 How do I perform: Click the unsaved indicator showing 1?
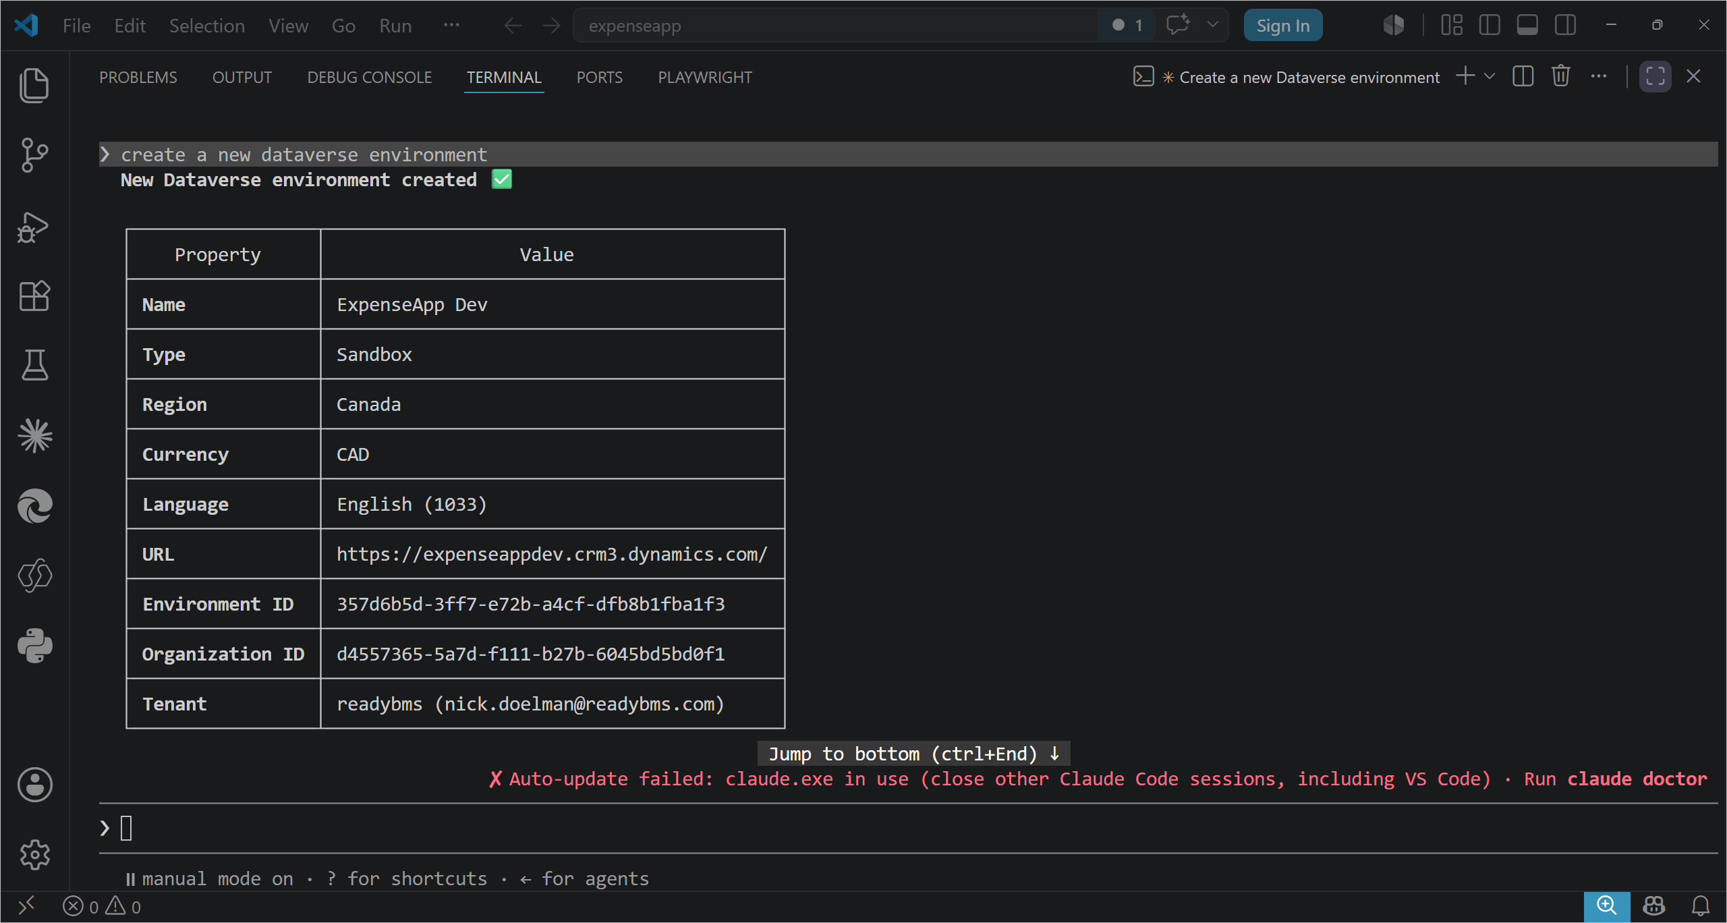click(x=1127, y=25)
